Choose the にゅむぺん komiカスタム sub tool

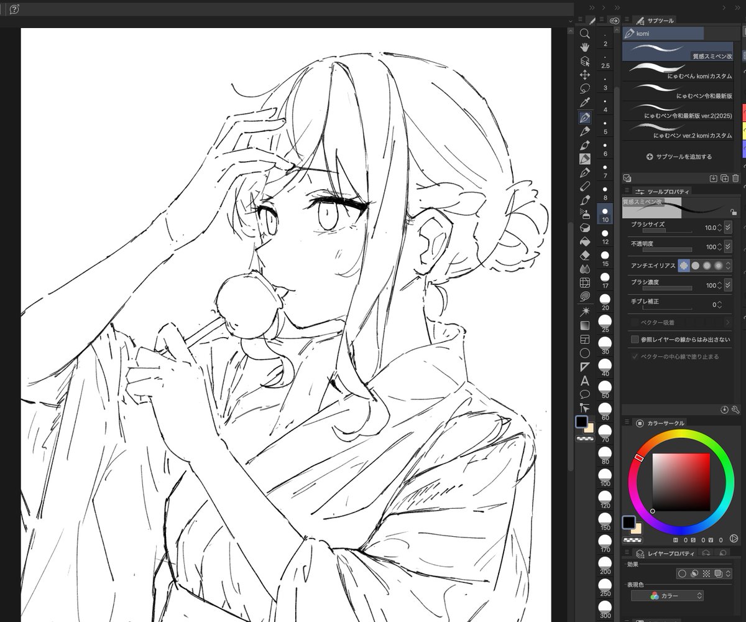(x=678, y=71)
